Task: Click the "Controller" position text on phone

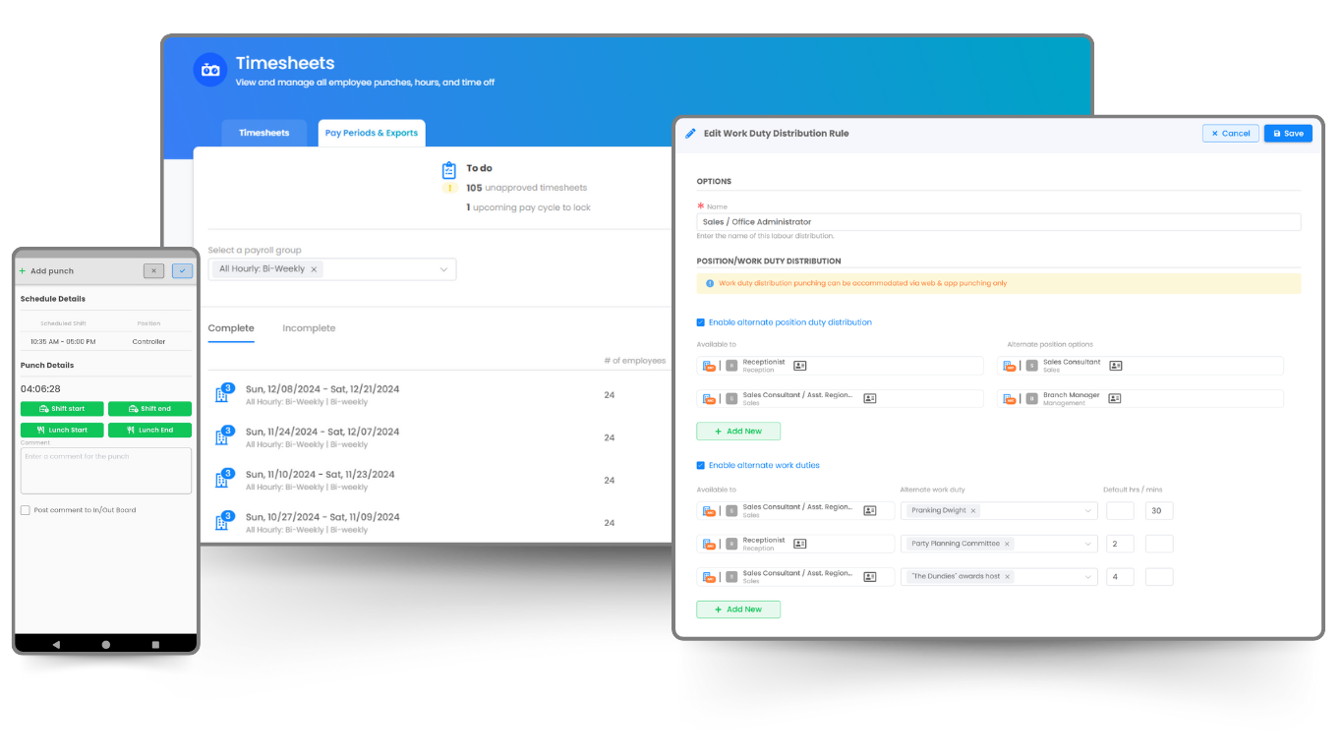Action: [x=148, y=342]
